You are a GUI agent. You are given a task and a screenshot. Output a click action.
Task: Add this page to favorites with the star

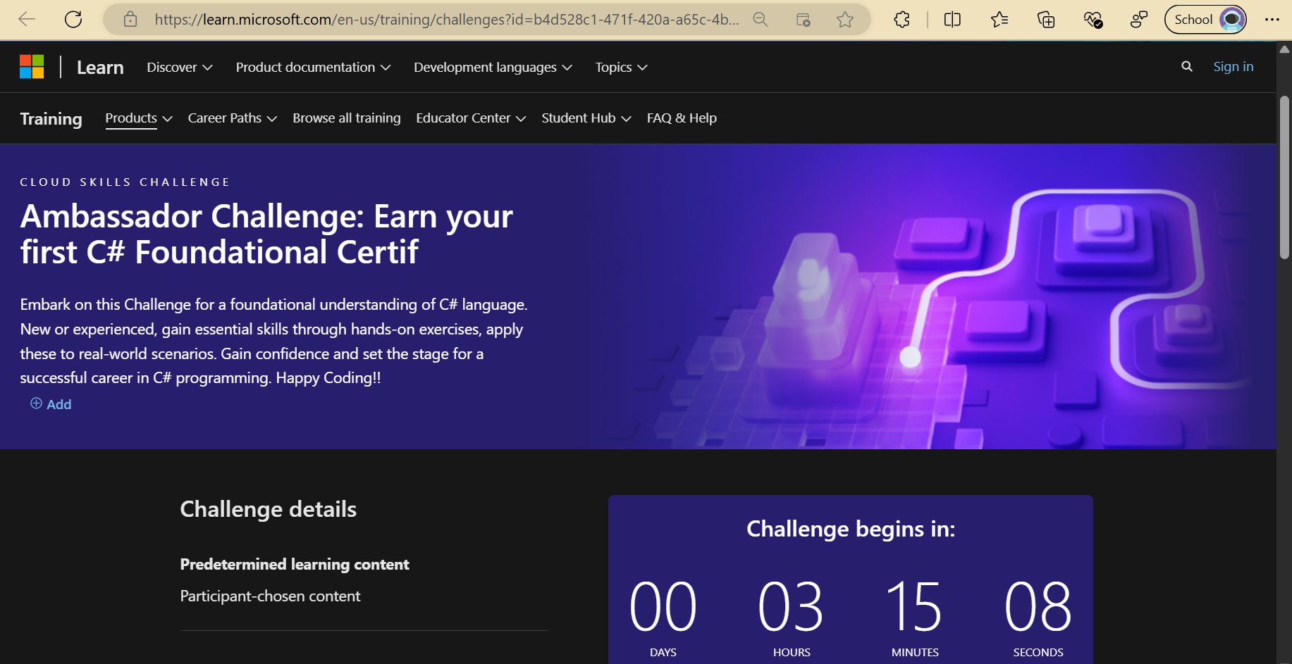(844, 19)
